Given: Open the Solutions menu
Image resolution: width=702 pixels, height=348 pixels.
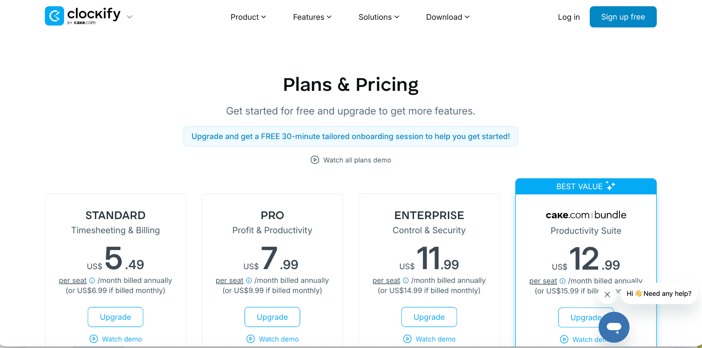Looking at the screenshot, I should [379, 17].
